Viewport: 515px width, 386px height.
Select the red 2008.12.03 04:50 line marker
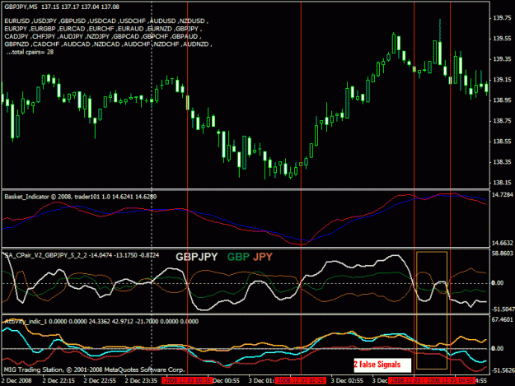click(450, 381)
